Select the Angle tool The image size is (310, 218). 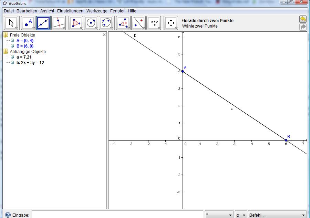(x=123, y=23)
